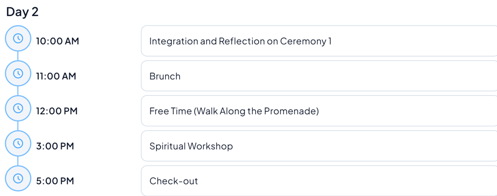Click the Day 2 heading
This screenshot has height=196, width=497.
point(22,12)
